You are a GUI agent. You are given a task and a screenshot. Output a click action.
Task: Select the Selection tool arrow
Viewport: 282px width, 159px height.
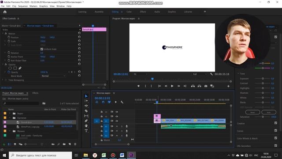pyautogui.click(x=86, y=96)
